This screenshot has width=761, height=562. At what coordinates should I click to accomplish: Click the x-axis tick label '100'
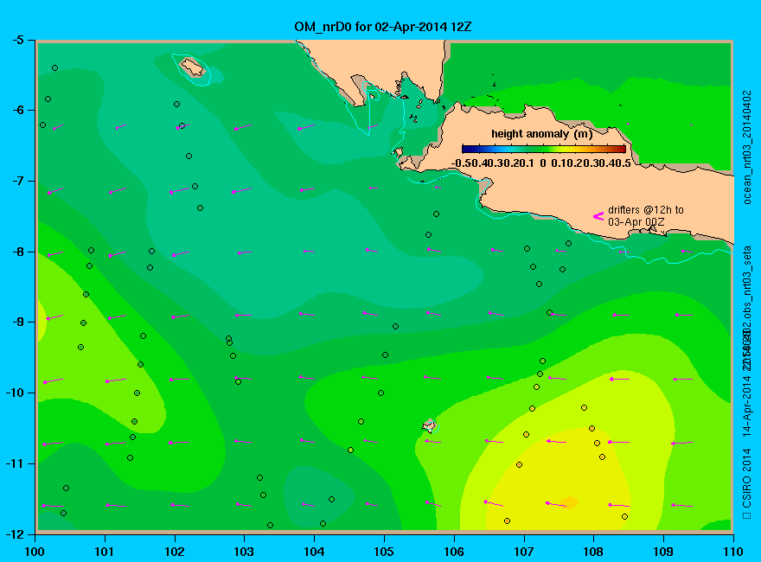click(35, 552)
